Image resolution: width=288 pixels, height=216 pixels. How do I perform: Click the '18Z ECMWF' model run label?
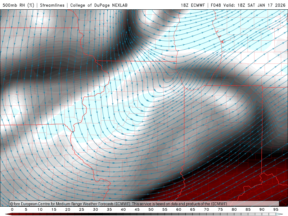193,5
